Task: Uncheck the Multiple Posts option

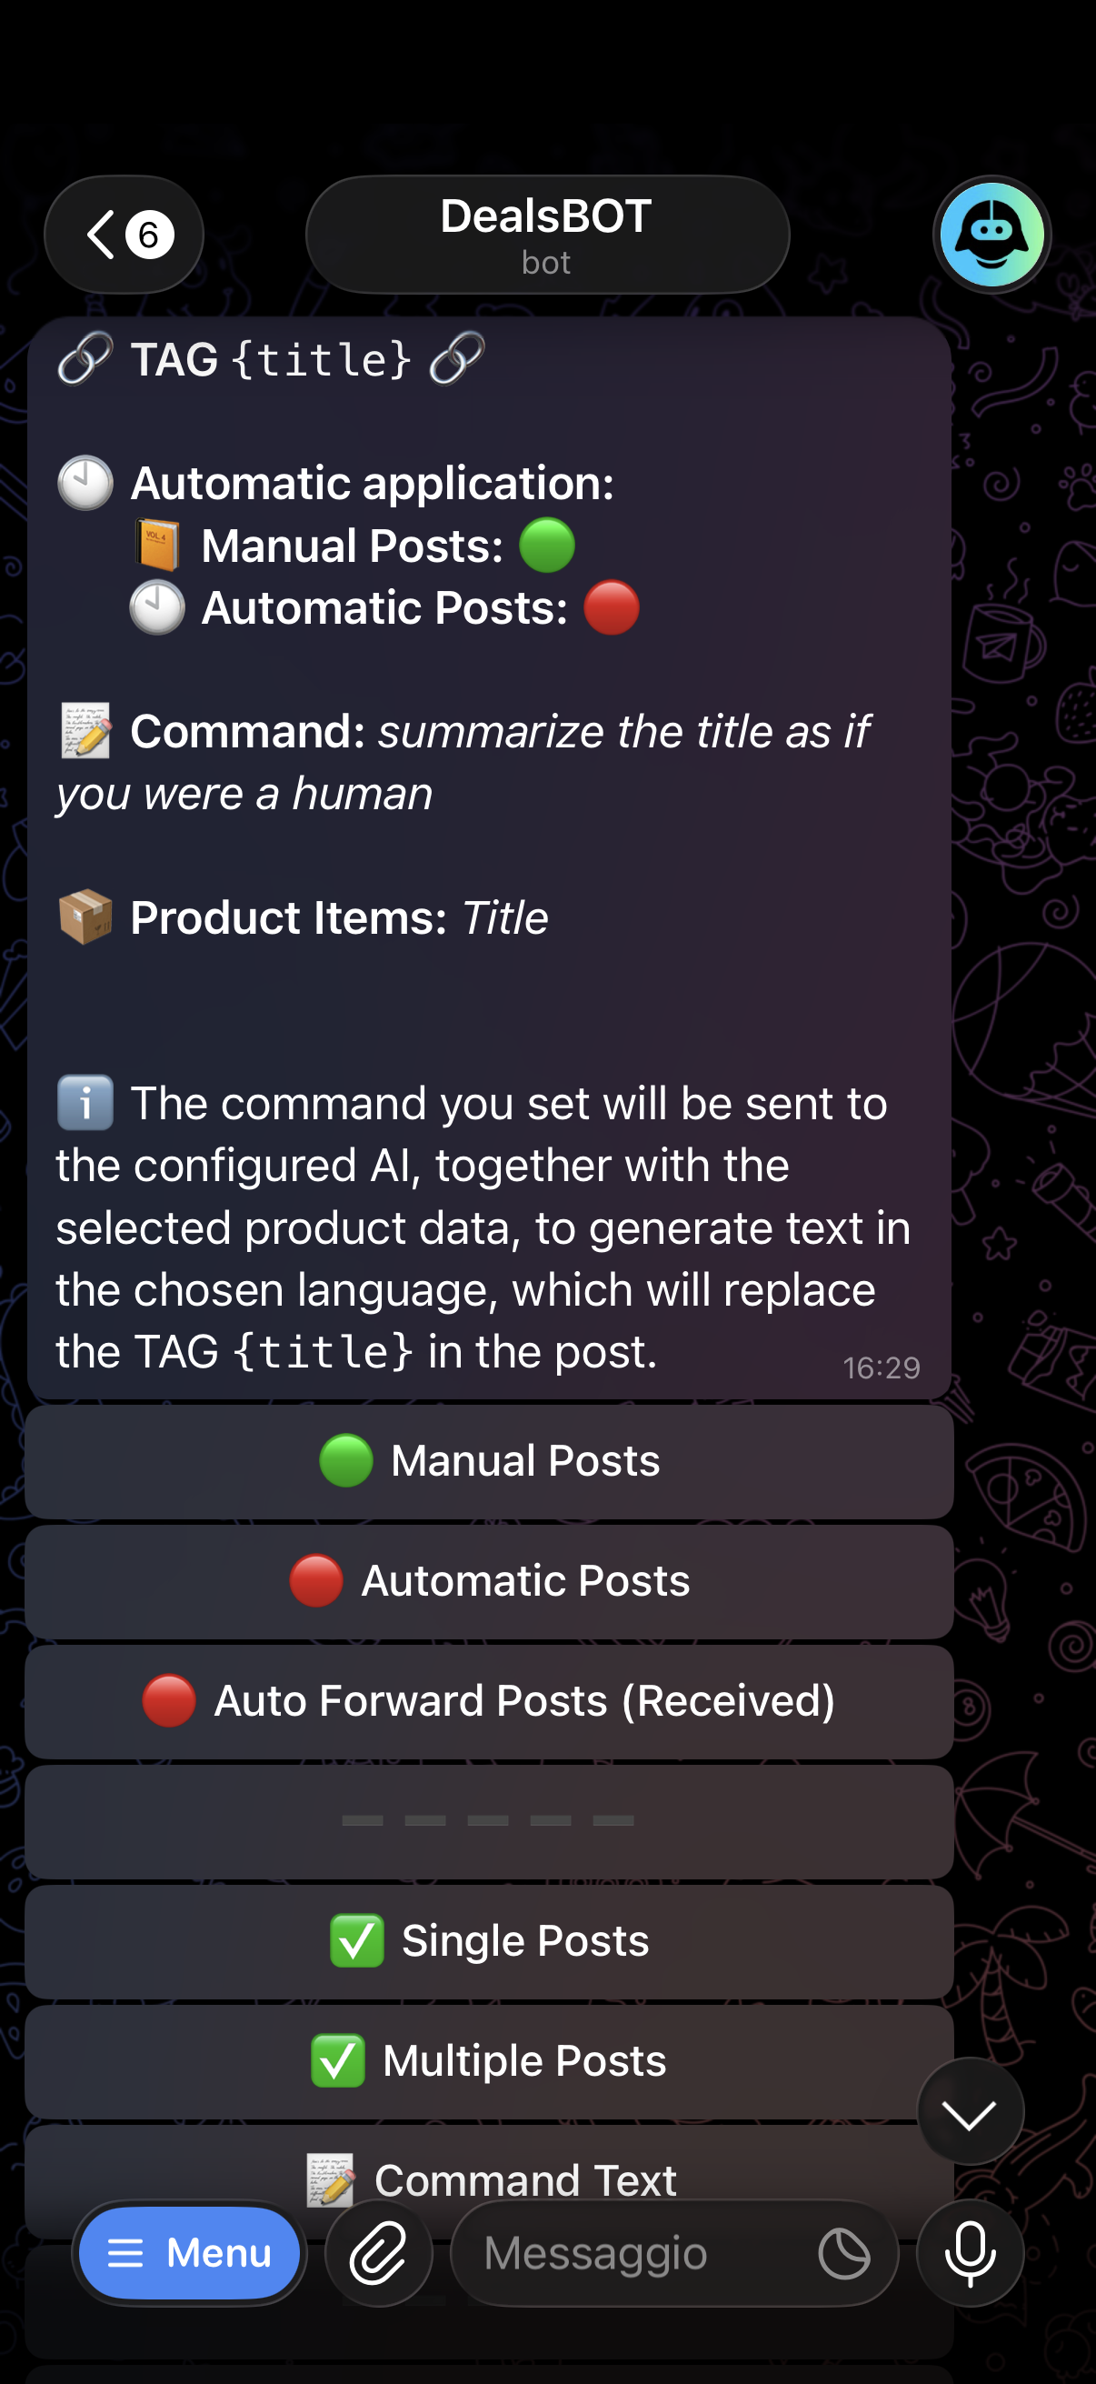Action: (x=489, y=2061)
